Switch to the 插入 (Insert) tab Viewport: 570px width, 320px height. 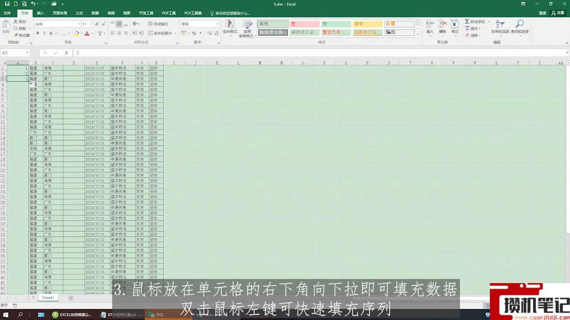(x=41, y=13)
